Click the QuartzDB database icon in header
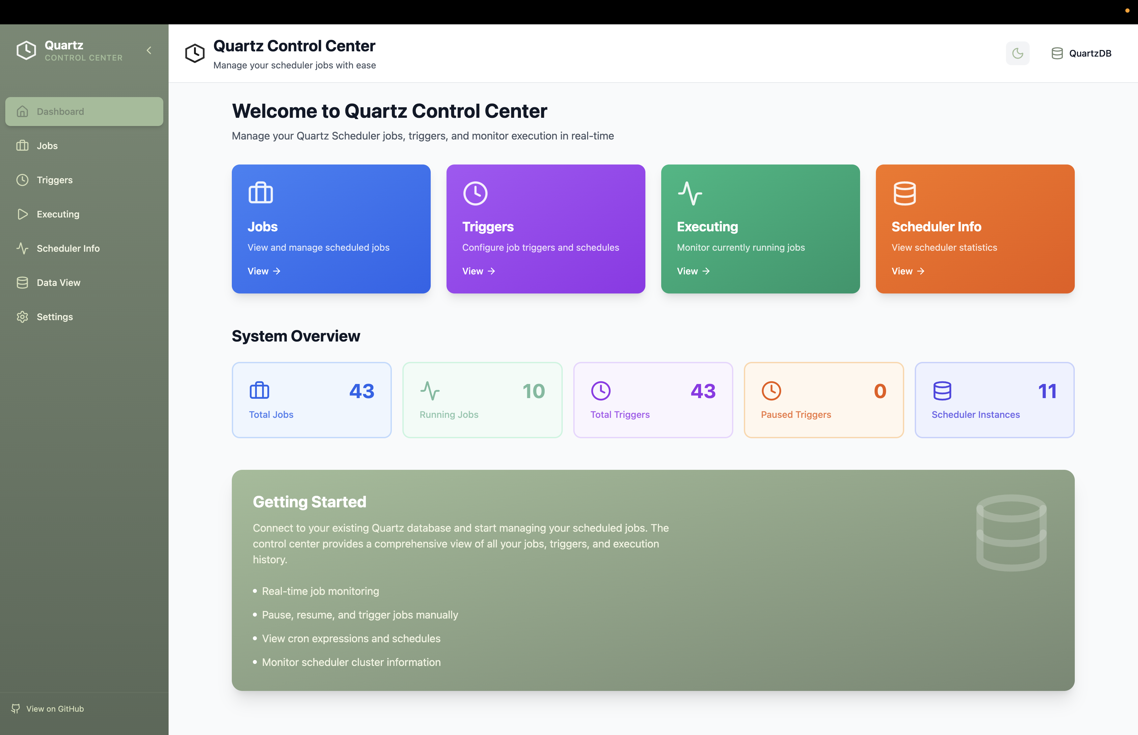 [x=1057, y=53]
